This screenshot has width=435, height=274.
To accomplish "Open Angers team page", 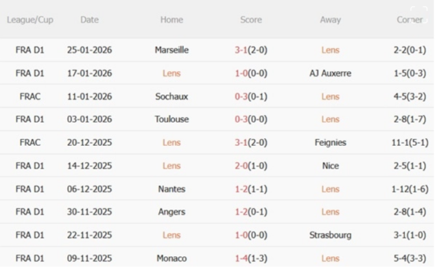I will (x=172, y=212).
